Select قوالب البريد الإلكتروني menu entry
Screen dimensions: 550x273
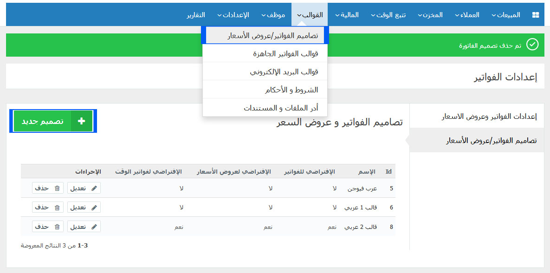[265, 71]
